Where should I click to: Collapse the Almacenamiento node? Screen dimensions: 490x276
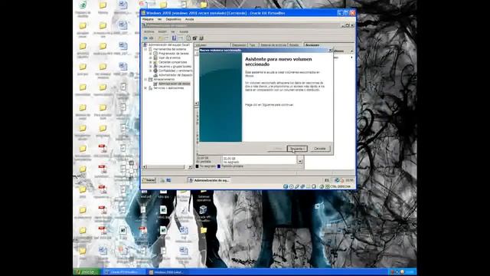click(x=145, y=80)
